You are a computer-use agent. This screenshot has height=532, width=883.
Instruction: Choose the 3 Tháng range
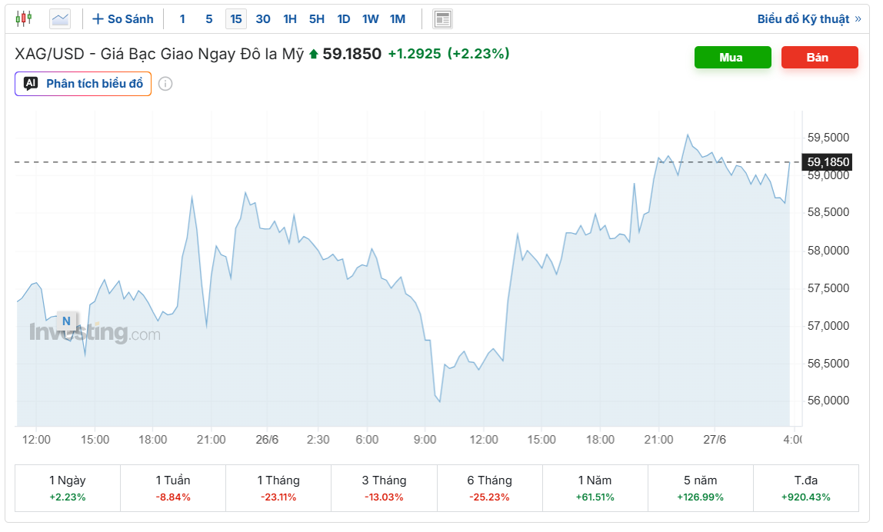coord(384,488)
